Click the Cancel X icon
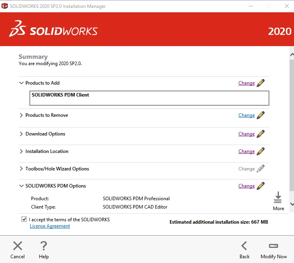 [17, 246]
